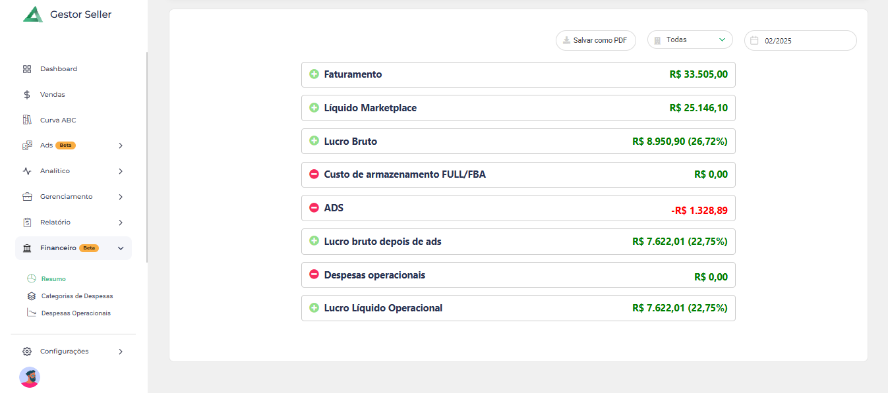Viewport: 888px width, 393px height.
Task: Click the Relatório clipboard icon
Action: point(27,223)
